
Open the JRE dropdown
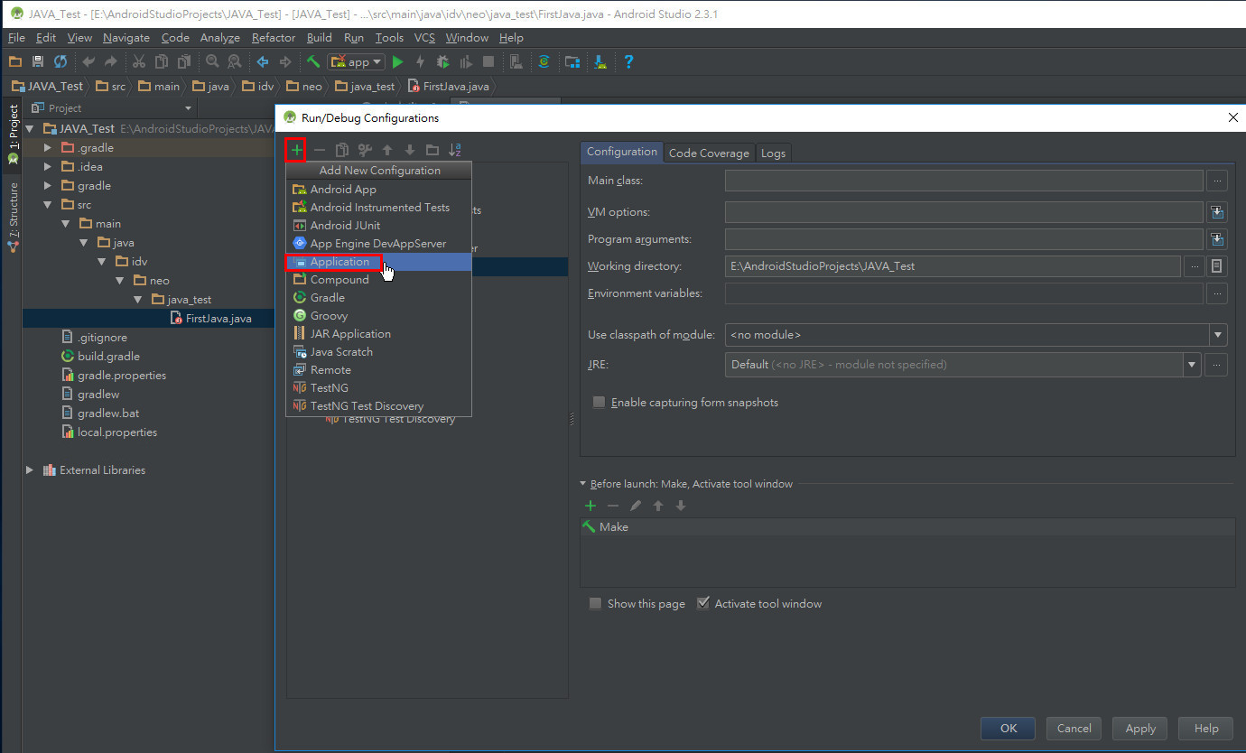(1193, 365)
